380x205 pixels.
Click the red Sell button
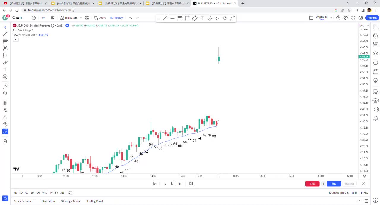click(x=312, y=184)
